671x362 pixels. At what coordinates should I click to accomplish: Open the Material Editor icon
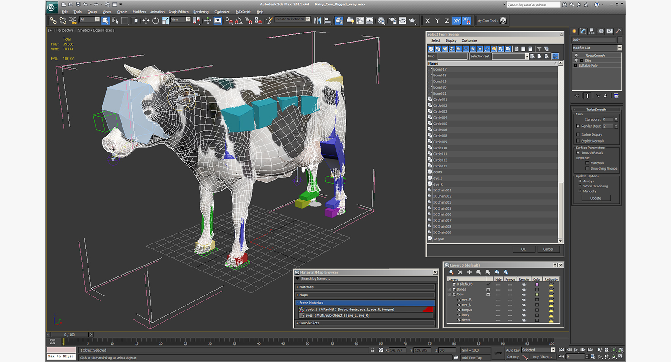pos(381,20)
